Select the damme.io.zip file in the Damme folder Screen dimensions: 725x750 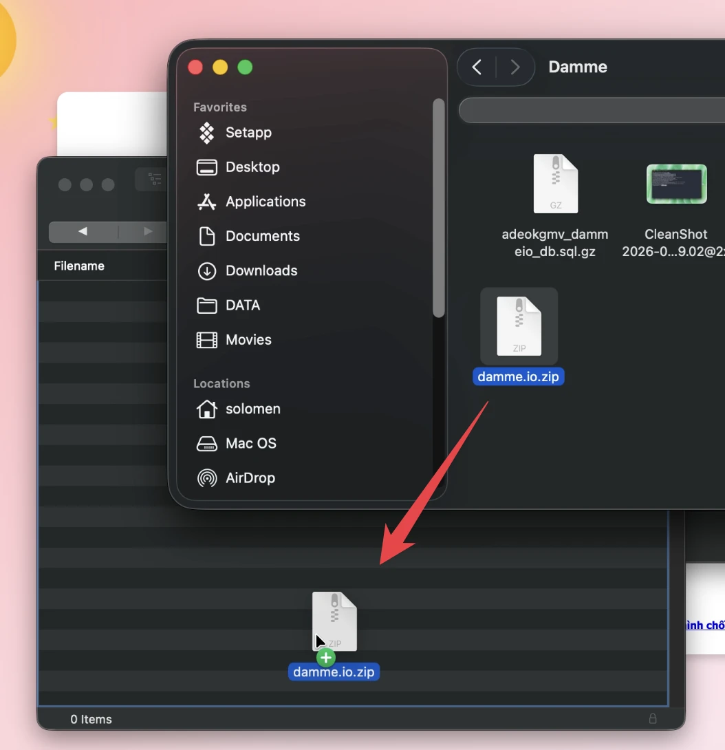pos(519,326)
